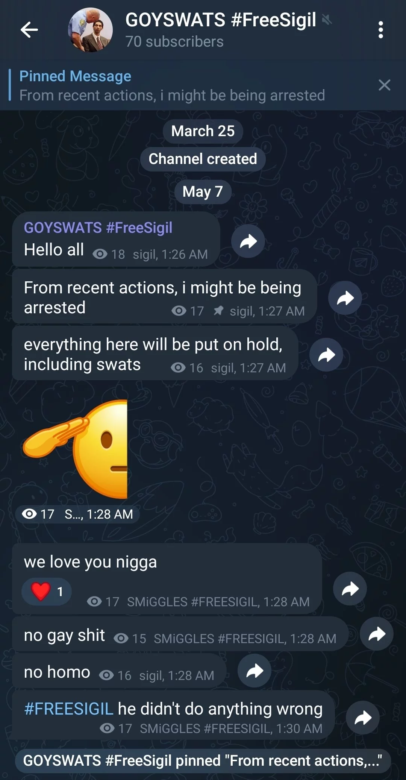Forward the "everything here will be put on hold" message
This screenshot has height=780, width=406.
(x=326, y=355)
